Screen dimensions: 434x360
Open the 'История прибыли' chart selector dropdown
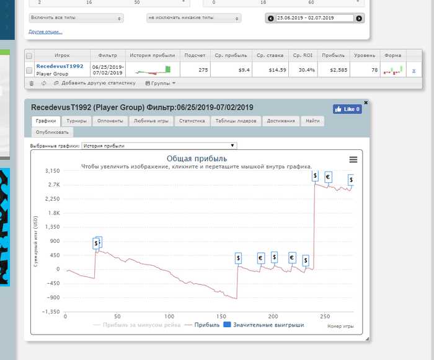pyautogui.click(x=159, y=146)
